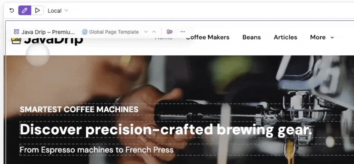The width and height of the screenshot is (354, 164).
Task: Switch to play preview mode
Action: pyautogui.click(x=37, y=10)
